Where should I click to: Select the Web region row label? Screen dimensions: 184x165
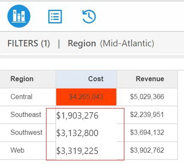coord(17,150)
